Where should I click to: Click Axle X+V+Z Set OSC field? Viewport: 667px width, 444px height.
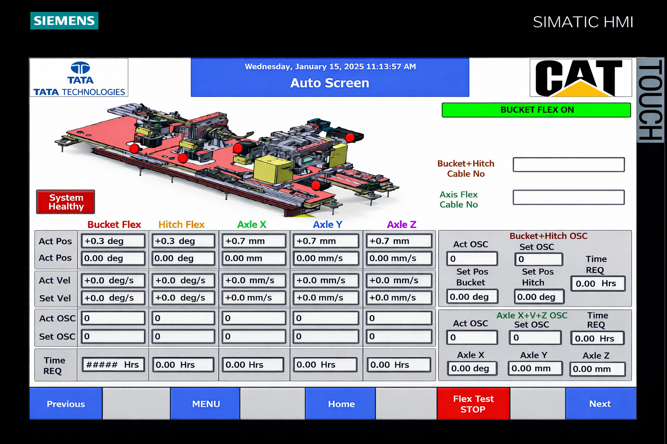[x=535, y=338]
